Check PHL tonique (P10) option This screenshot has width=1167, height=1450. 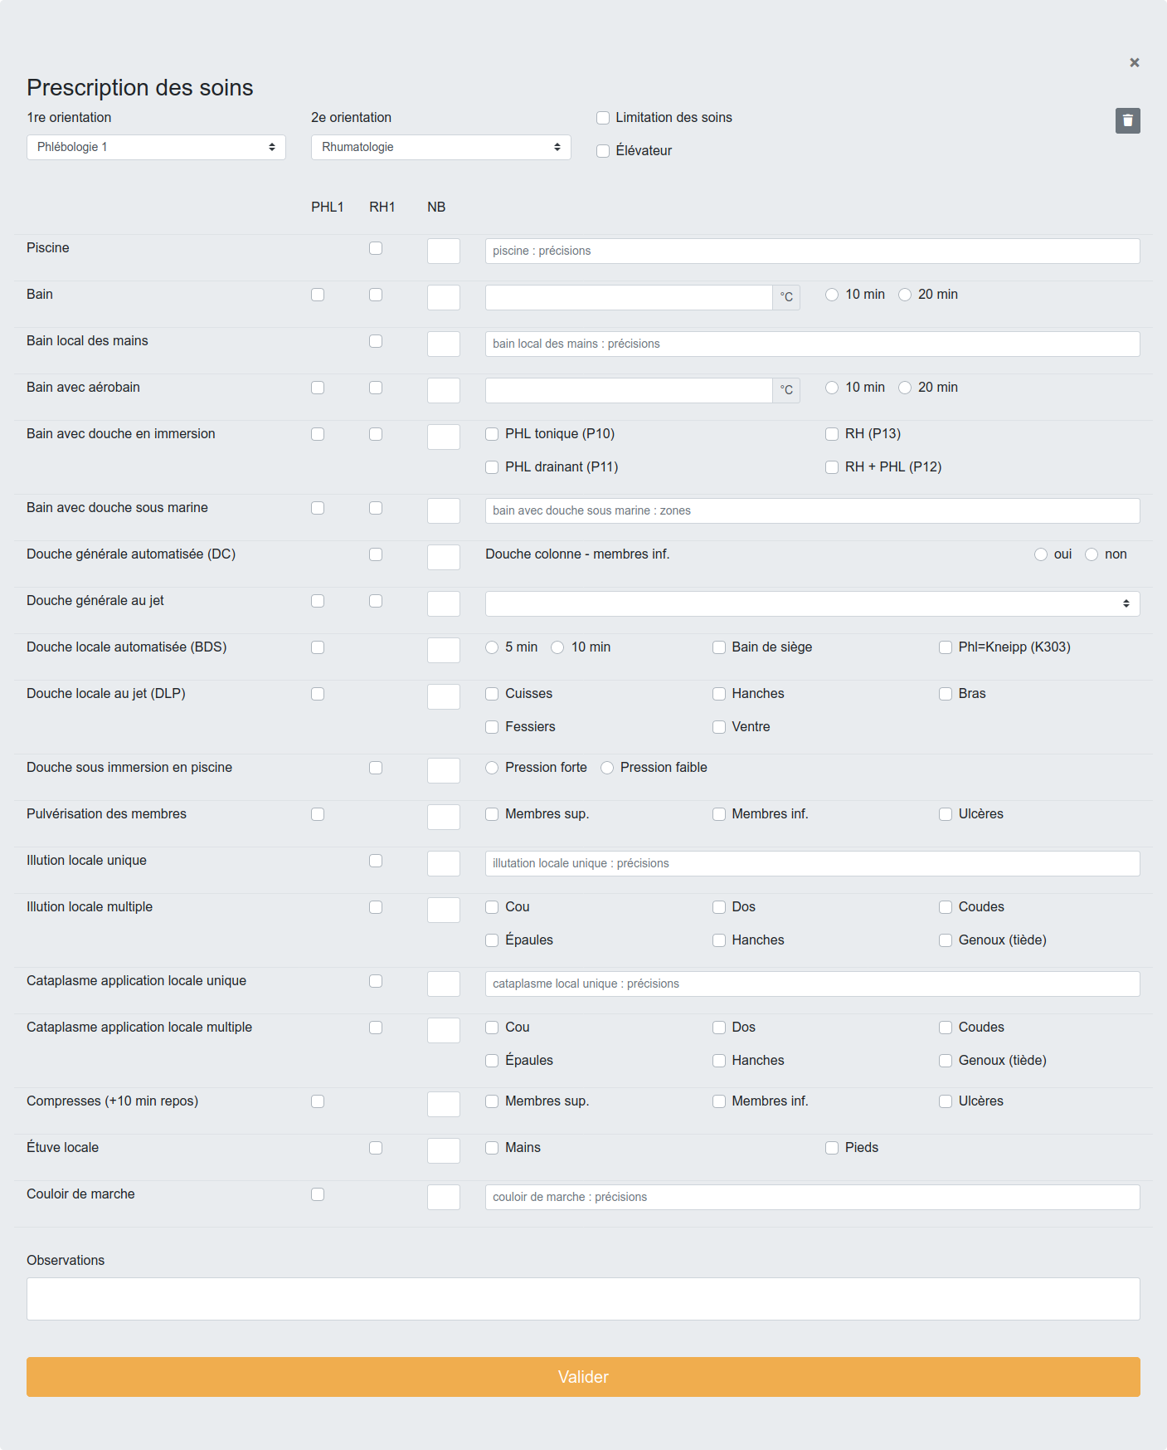[492, 434]
